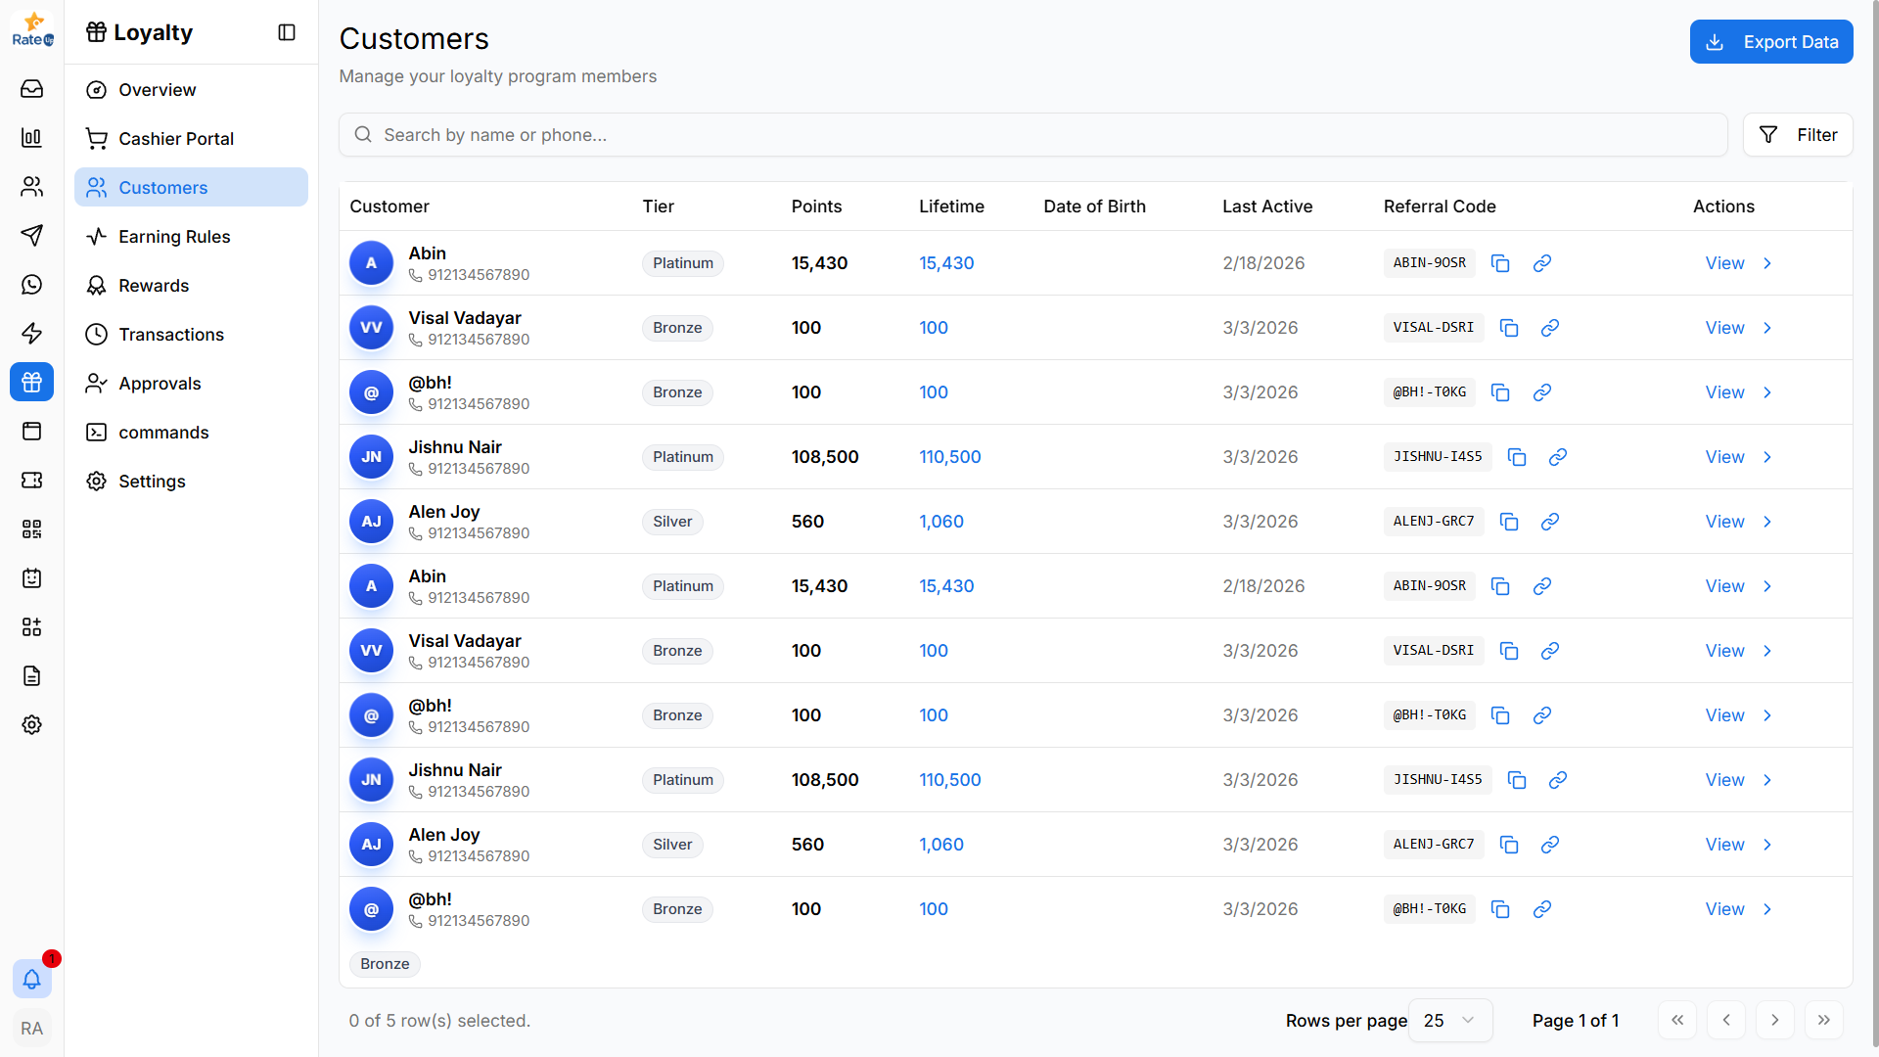Select the WhatsApp icon in the left rail
1879x1057 pixels.
(x=31, y=285)
